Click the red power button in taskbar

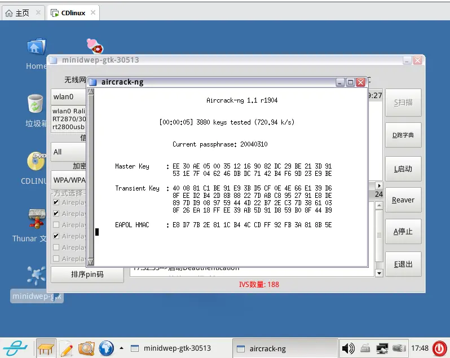[x=440, y=348]
